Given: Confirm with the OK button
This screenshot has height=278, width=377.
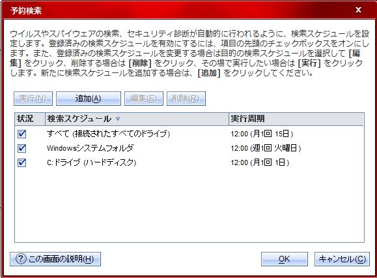Looking at the screenshot, I should [285, 259].
